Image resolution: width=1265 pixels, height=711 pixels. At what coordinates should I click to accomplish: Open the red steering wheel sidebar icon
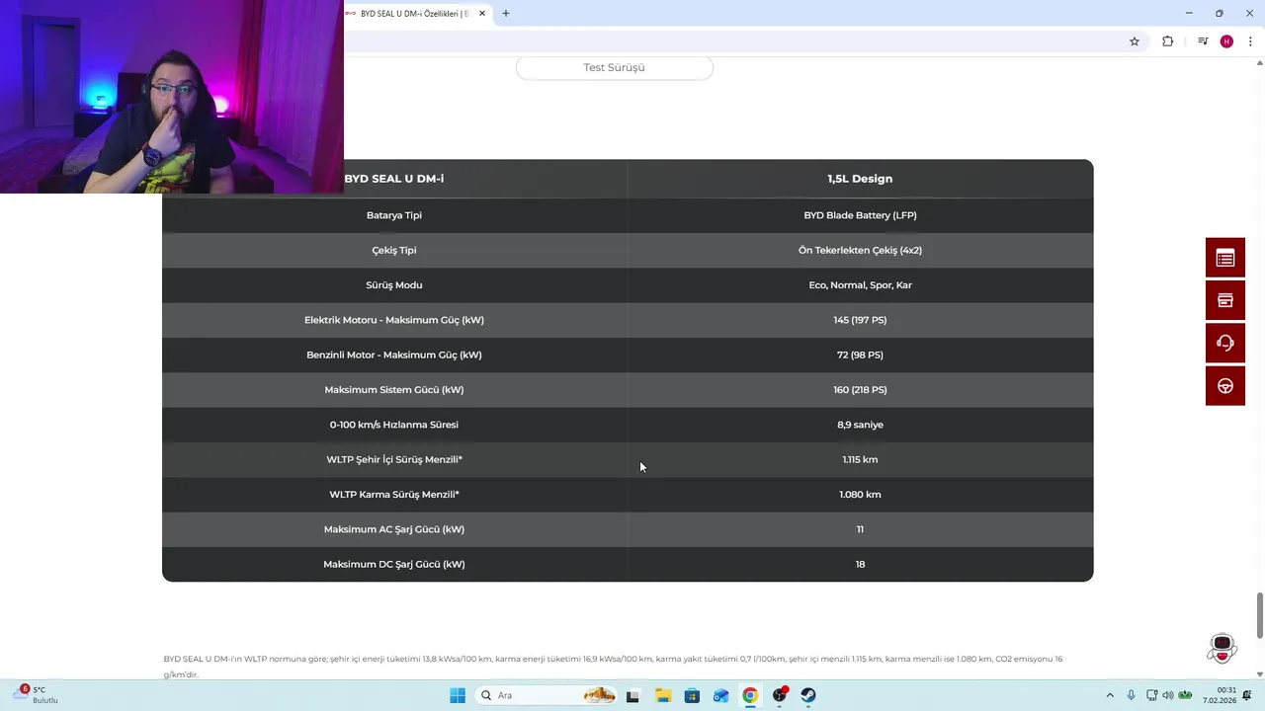[1225, 386]
